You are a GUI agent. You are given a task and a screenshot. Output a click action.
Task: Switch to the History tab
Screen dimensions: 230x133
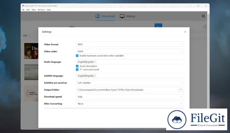[127, 16]
